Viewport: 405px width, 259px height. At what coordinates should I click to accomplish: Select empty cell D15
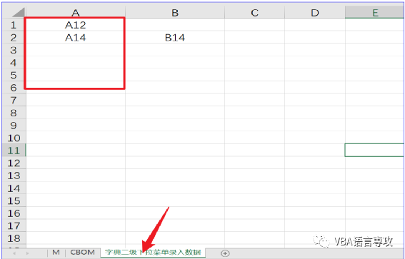315,200
